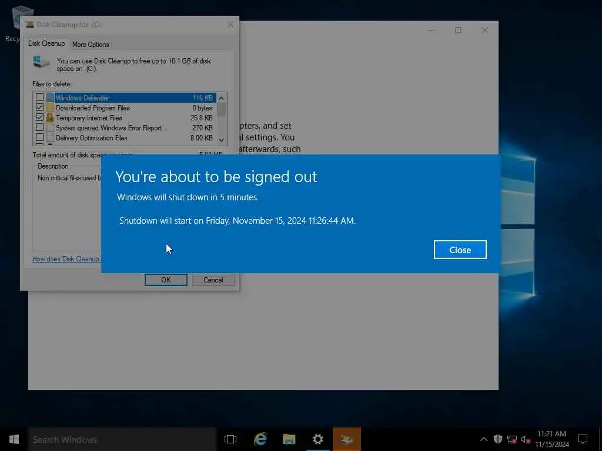Open Settings gear on taskbar
Viewport: 602px width, 451px height.
[318, 439]
